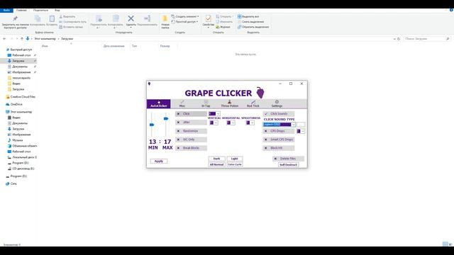Enable the Randomize option
Screen dimensions: 454x255
click(x=191, y=131)
